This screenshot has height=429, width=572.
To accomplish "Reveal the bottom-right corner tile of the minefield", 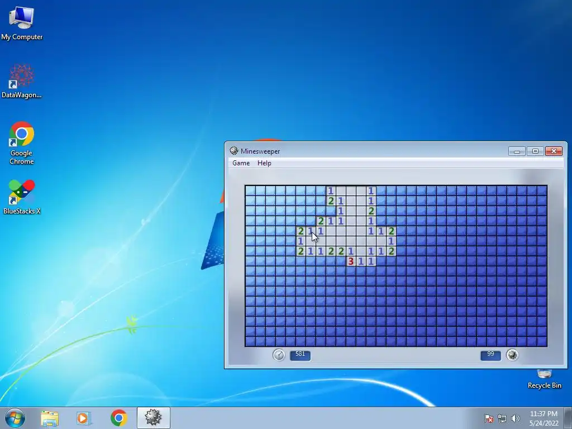I will tap(542, 341).
